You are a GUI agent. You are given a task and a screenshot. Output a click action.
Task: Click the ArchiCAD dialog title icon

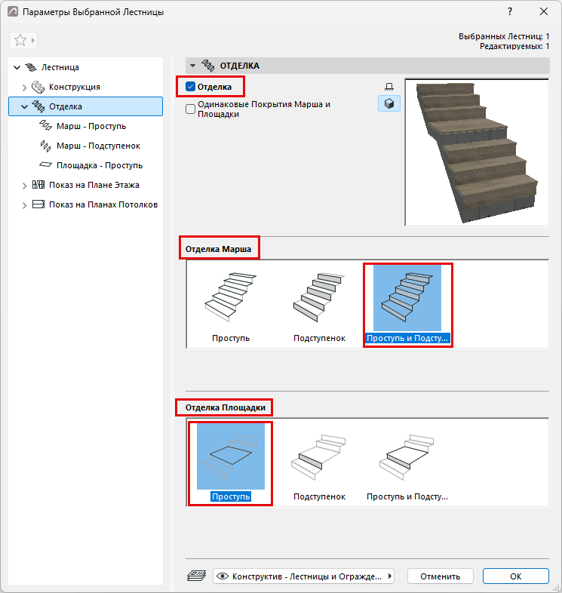click(13, 11)
